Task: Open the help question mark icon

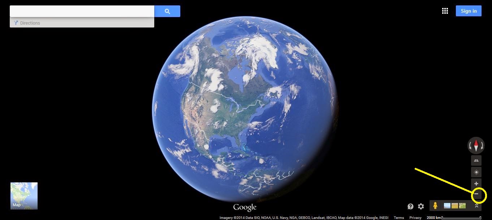Action: (x=410, y=206)
